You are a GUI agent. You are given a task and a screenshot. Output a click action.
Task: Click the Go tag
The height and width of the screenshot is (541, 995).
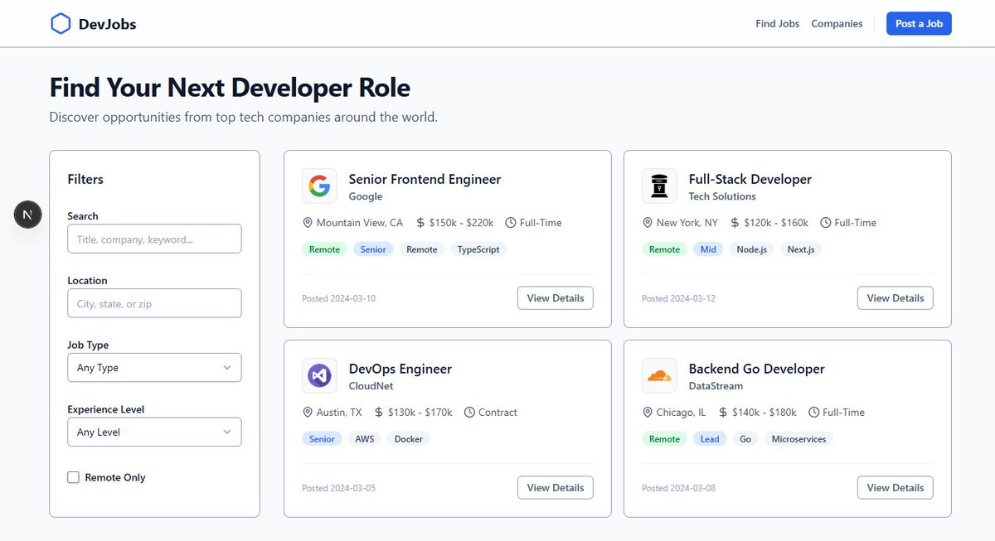point(745,439)
